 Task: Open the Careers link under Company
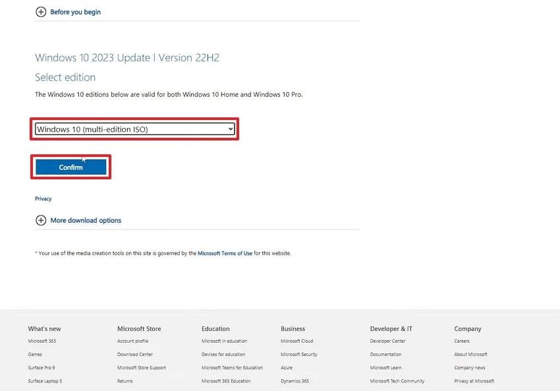tap(462, 341)
